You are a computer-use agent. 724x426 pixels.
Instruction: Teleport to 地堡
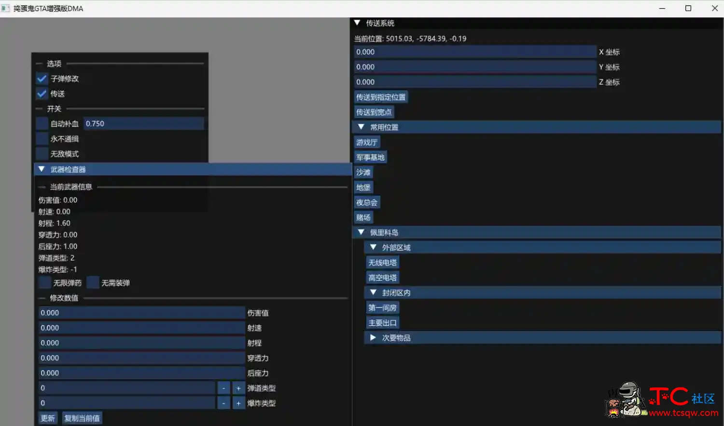(x=363, y=187)
